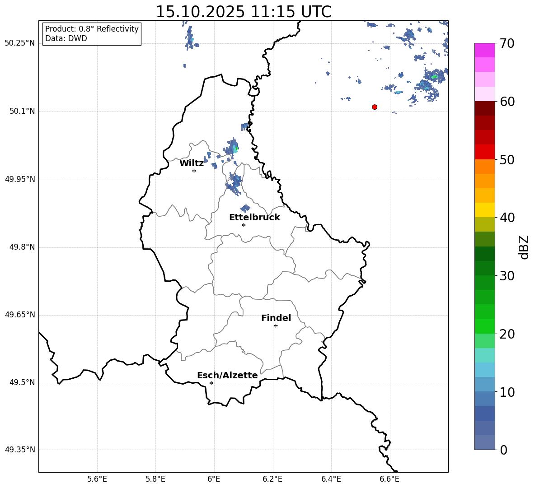This screenshot has height=488, width=535.
Task: Click the 49.8°N latitude label
Action: [22, 247]
